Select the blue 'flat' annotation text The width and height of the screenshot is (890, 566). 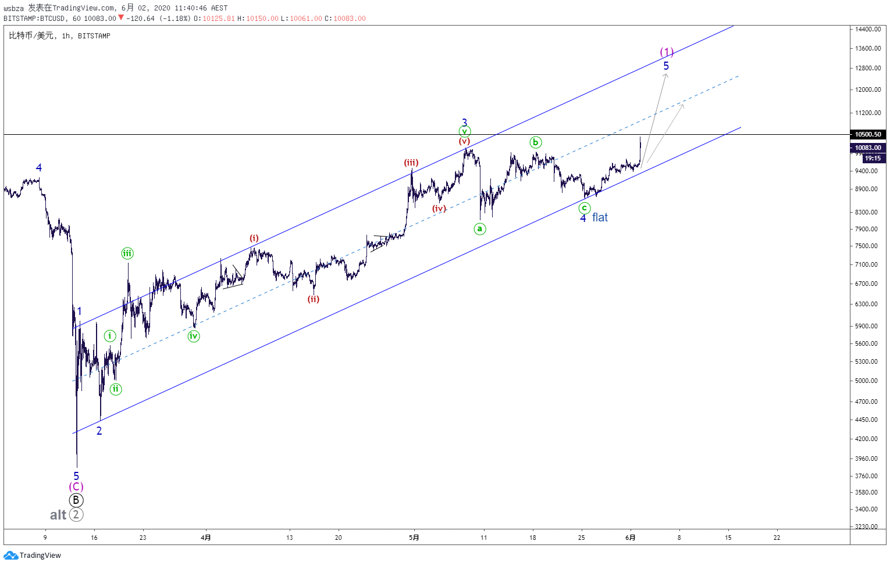[x=600, y=217]
